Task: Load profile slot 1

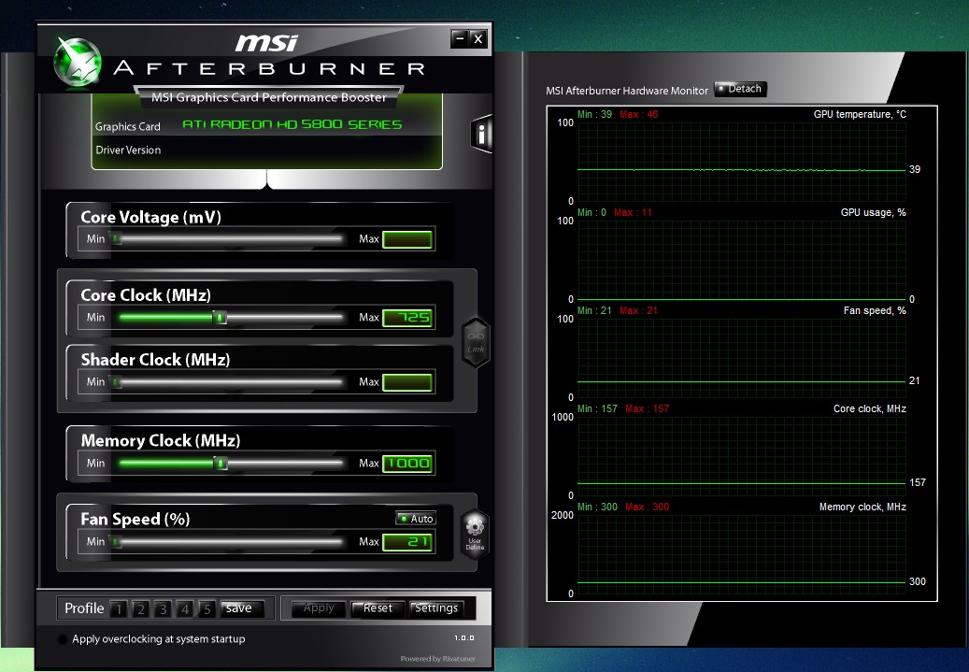Action: point(119,609)
